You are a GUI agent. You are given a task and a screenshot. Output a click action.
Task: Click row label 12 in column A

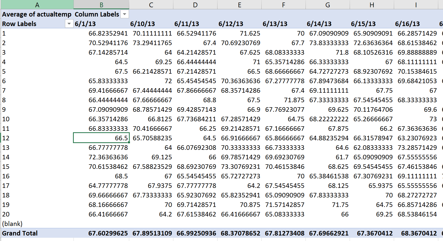tap(37, 138)
